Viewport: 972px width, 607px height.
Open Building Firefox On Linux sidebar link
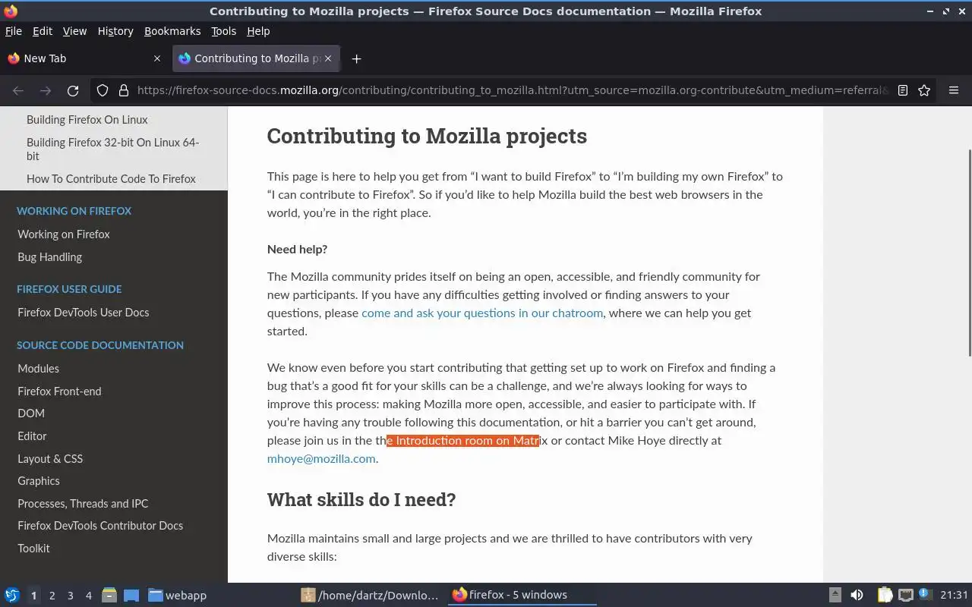pyautogui.click(x=87, y=120)
